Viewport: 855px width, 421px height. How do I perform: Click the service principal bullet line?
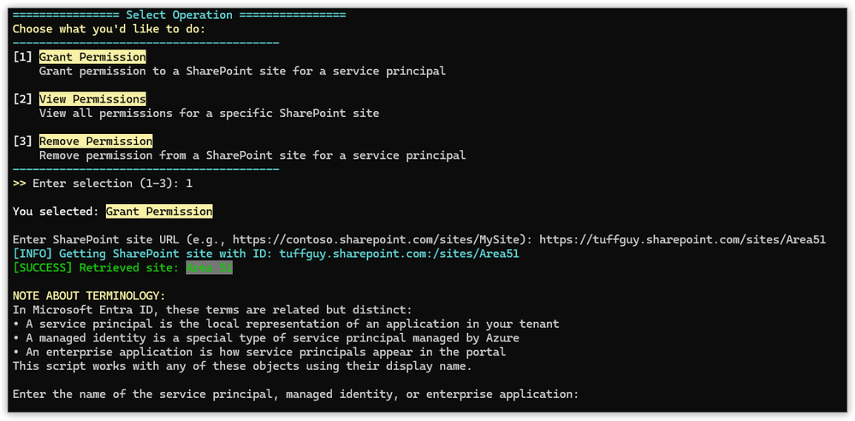pyautogui.click(x=286, y=325)
